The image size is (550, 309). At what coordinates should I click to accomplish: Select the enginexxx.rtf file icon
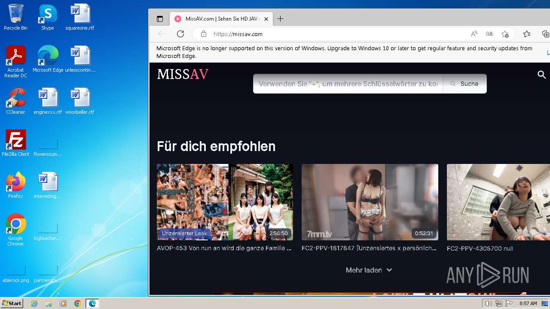tap(48, 101)
